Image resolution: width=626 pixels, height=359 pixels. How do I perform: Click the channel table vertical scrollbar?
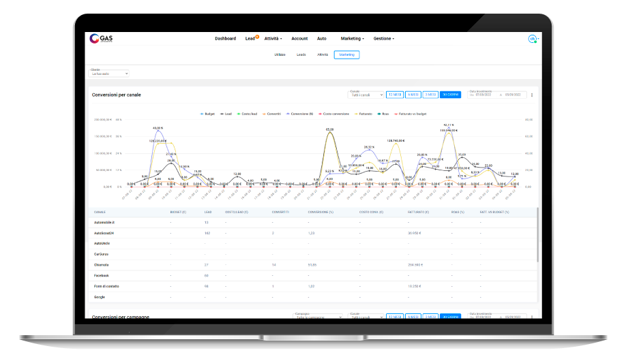click(537, 234)
